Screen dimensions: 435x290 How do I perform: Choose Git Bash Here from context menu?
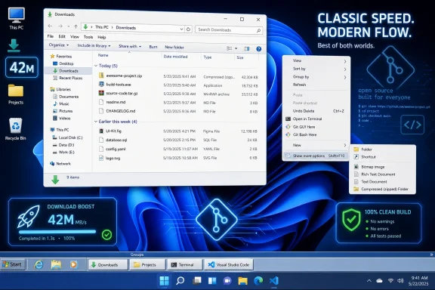tap(316, 134)
